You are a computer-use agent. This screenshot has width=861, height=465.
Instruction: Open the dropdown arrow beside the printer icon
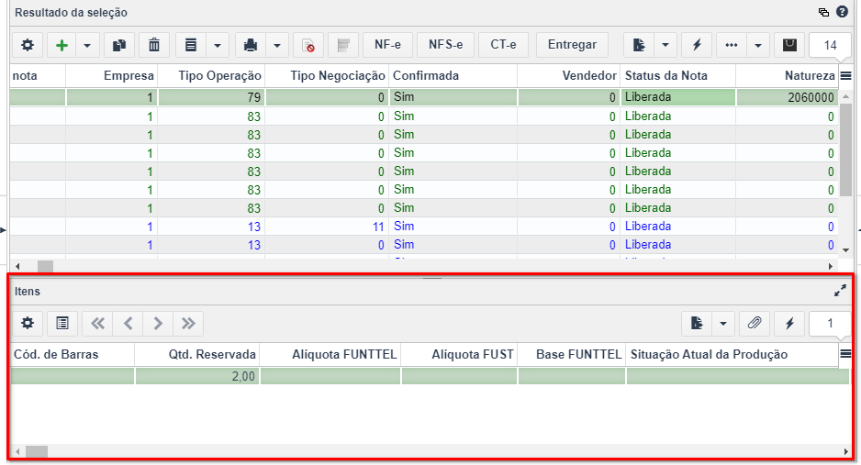coord(277,45)
